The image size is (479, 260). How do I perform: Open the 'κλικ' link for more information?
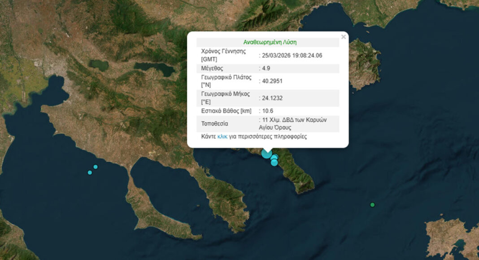pyautogui.click(x=222, y=137)
